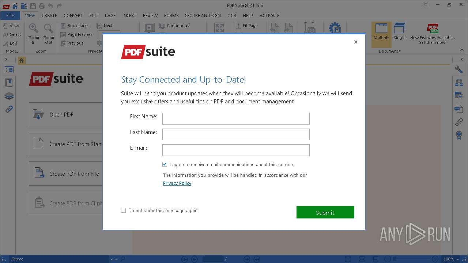Go to Previous page in ribbon
Image resolution: width=468 pixels, height=263 pixels.
pos(72,43)
